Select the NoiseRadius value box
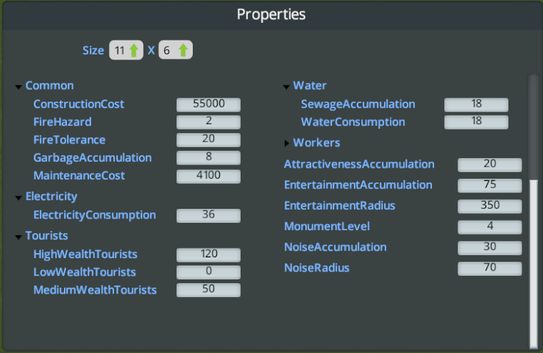Screen dimensions: 543x353 click(x=489, y=268)
